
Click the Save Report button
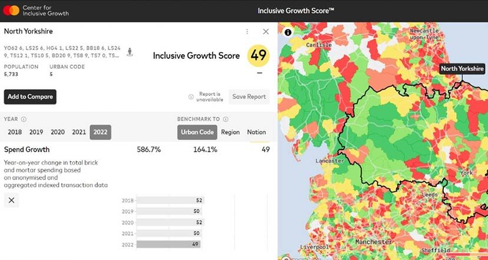249,96
